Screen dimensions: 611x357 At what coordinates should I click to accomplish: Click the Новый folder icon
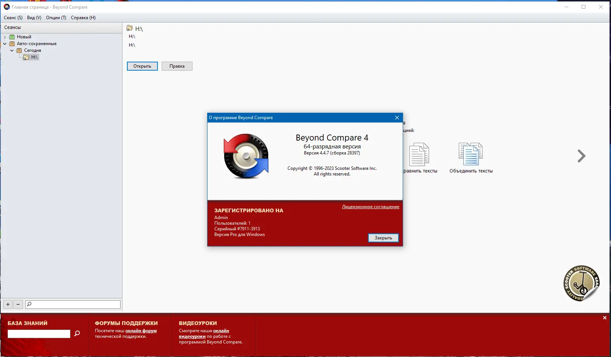click(12, 37)
